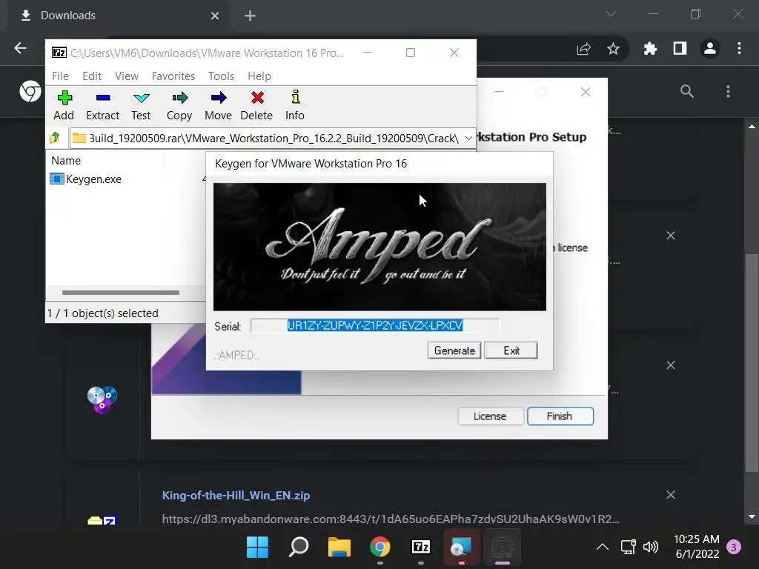
Task: Click the Add button in 7-Zip toolbar
Action: [x=64, y=105]
